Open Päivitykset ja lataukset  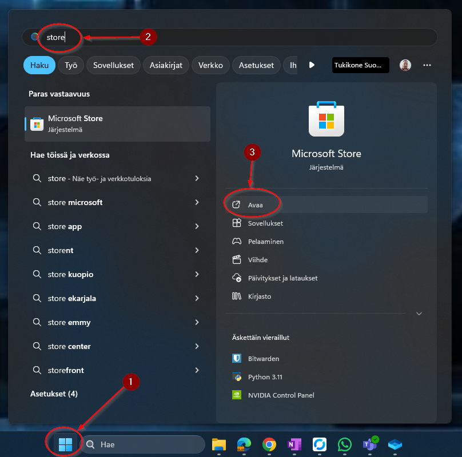[x=326, y=278]
